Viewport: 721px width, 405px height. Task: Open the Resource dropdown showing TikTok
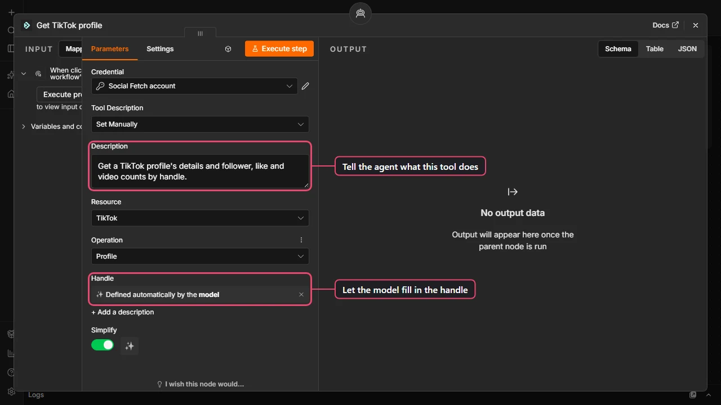coord(200,218)
